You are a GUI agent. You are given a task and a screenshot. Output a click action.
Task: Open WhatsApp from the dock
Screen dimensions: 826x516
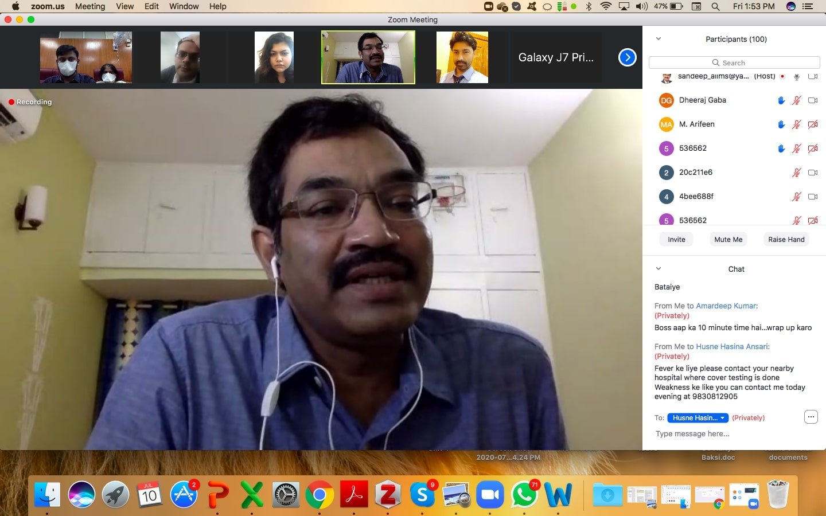(524, 494)
